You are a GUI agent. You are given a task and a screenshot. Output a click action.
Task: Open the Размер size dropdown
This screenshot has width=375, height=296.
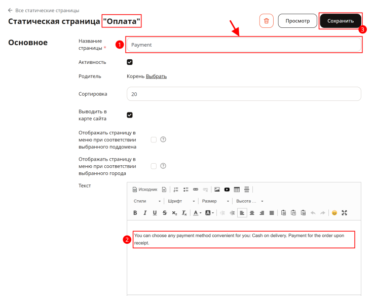(x=215, y=201)
